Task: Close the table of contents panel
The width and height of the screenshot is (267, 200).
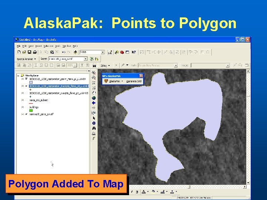Action: pos(89,71)
